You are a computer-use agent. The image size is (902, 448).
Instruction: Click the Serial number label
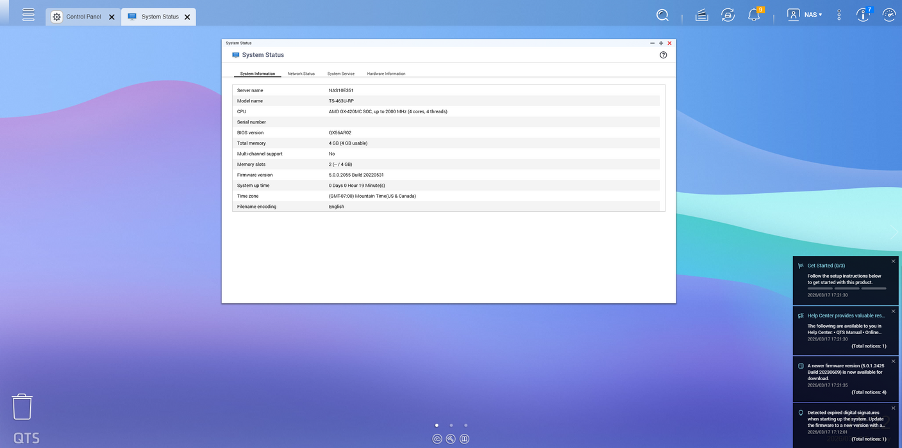click(x=251, y=122)
